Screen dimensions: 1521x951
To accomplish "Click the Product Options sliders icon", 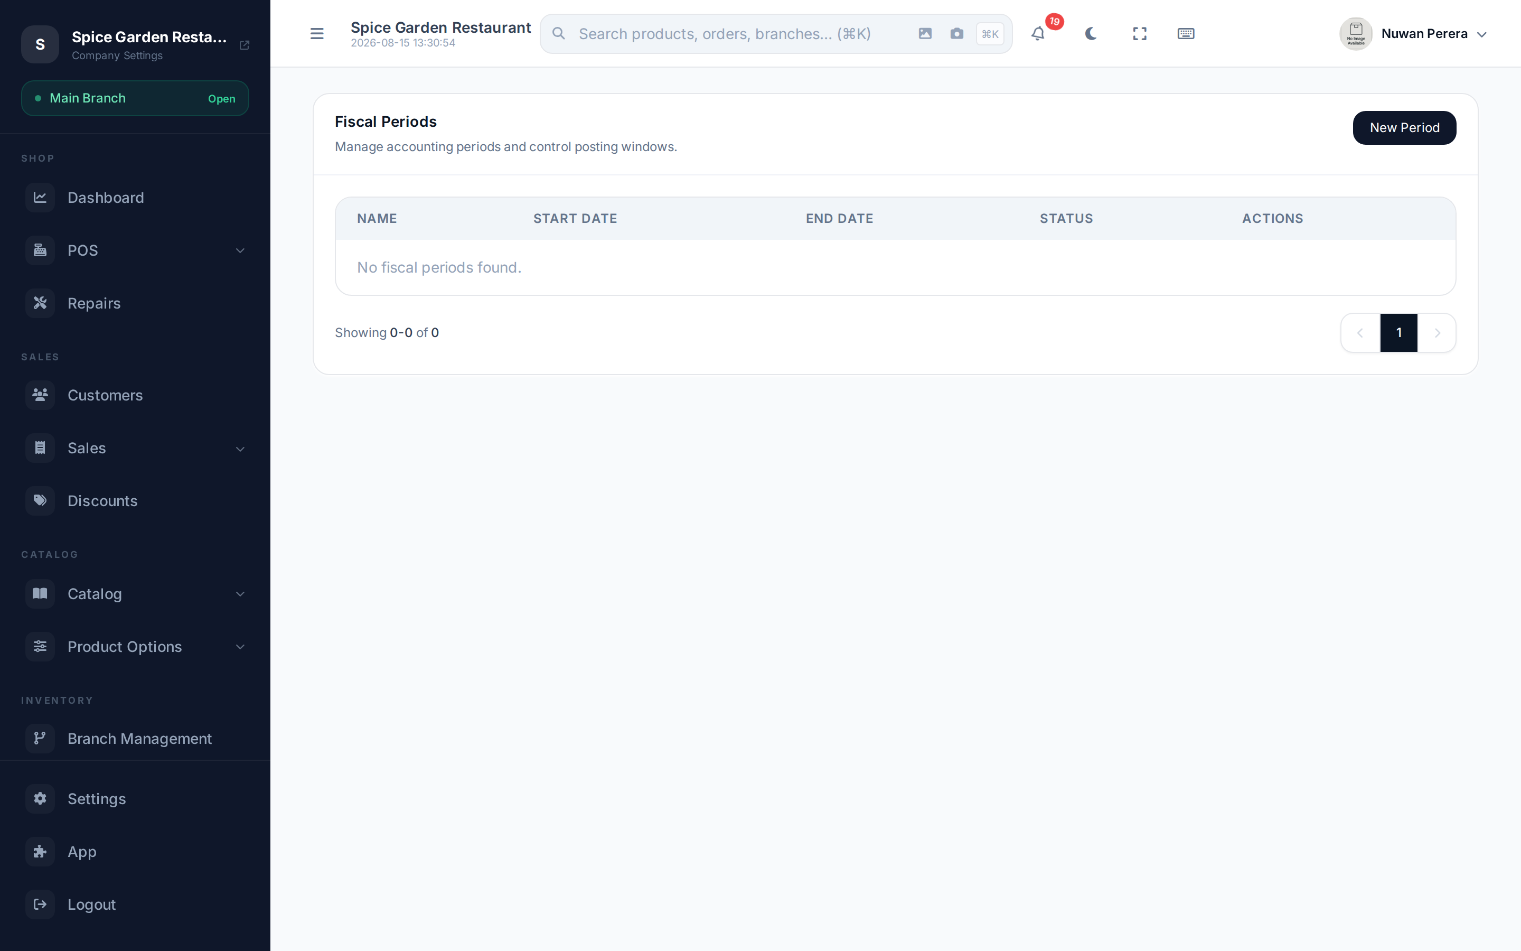I will tap(40, 647).
